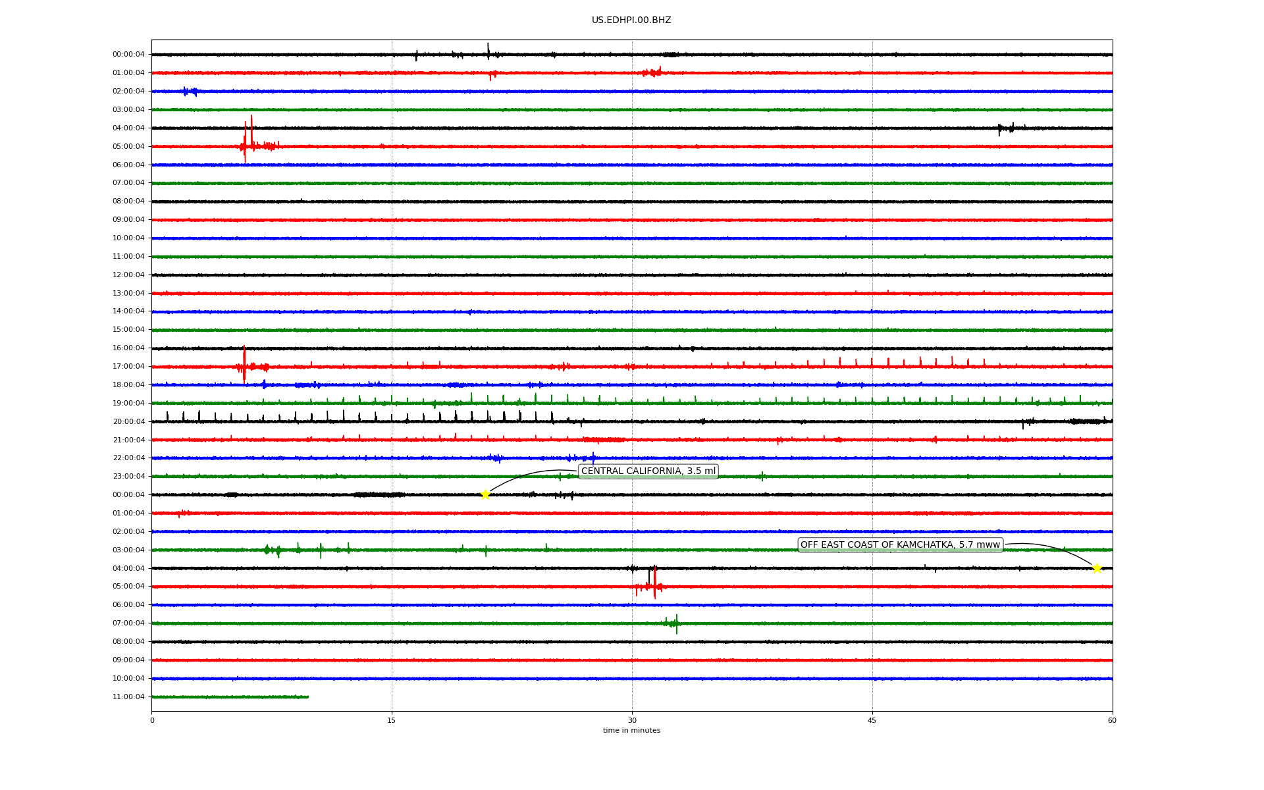
Task: Click the 16:00:04 row time label
Action: click(x=128, y=348)
